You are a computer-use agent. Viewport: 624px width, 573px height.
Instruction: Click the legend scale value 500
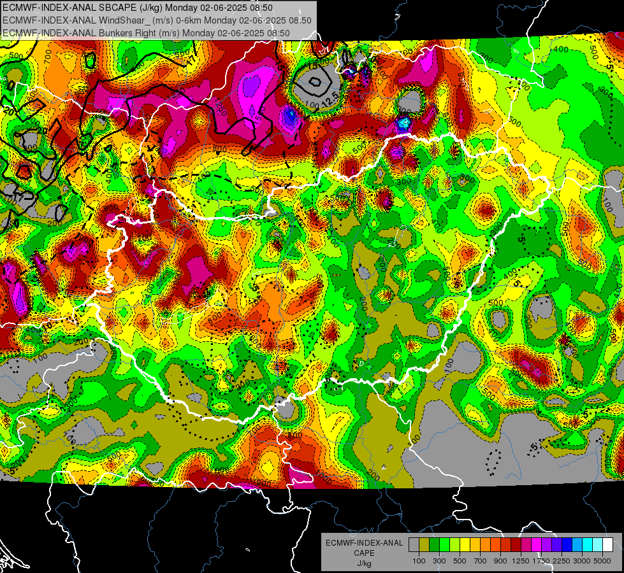[x=460, y=561]
